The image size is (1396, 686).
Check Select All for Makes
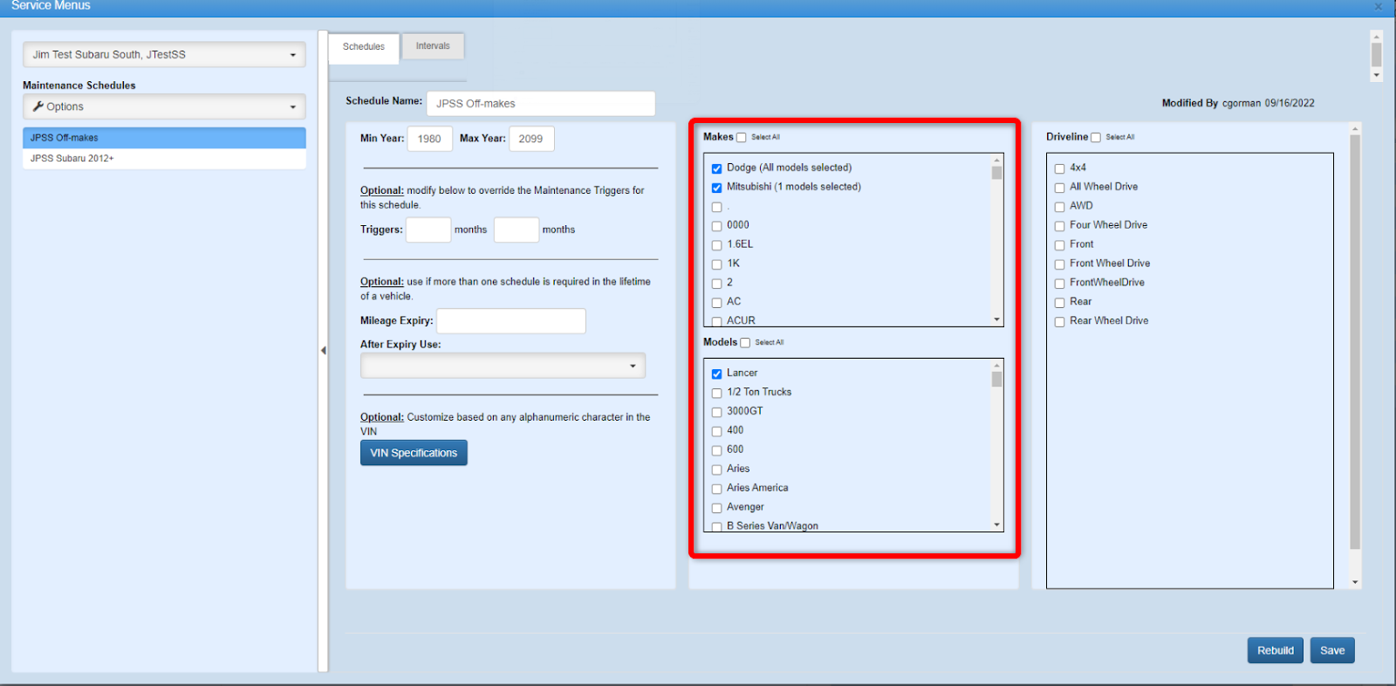(742, 137)
